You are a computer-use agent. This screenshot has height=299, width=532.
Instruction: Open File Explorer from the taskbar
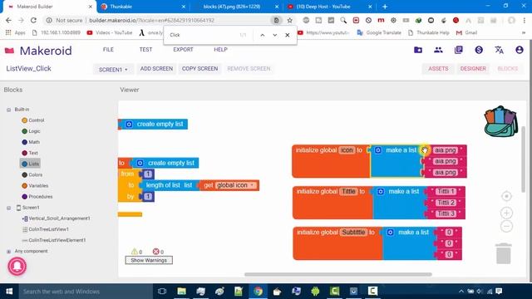(x=181, y=292)
